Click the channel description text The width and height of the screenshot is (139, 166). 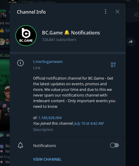coord(74,92)
